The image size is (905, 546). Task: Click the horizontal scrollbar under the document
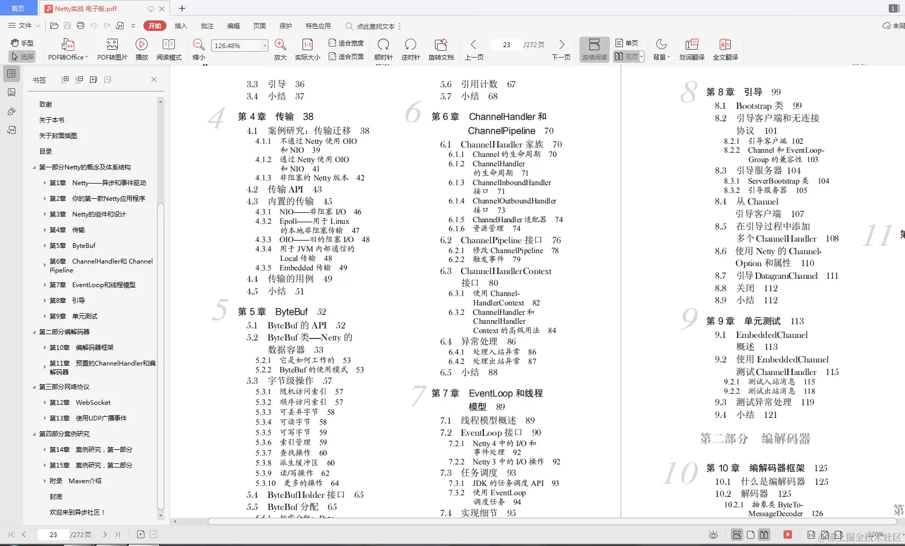552,521
